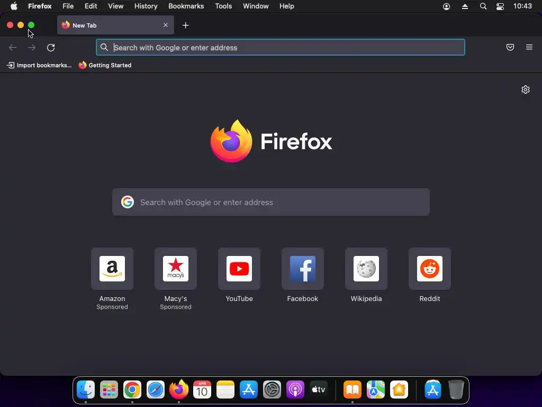Open a new tab with plus button

186,25
